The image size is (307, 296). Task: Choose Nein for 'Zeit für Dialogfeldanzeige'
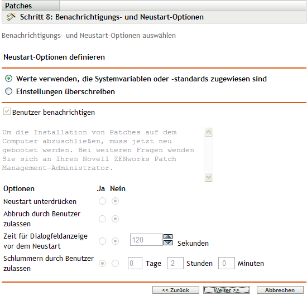pyautogui.click(x=115, y=241)
